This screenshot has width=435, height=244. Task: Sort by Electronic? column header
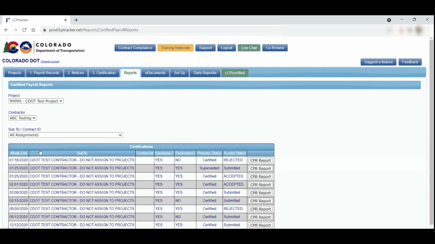[164, 153]
